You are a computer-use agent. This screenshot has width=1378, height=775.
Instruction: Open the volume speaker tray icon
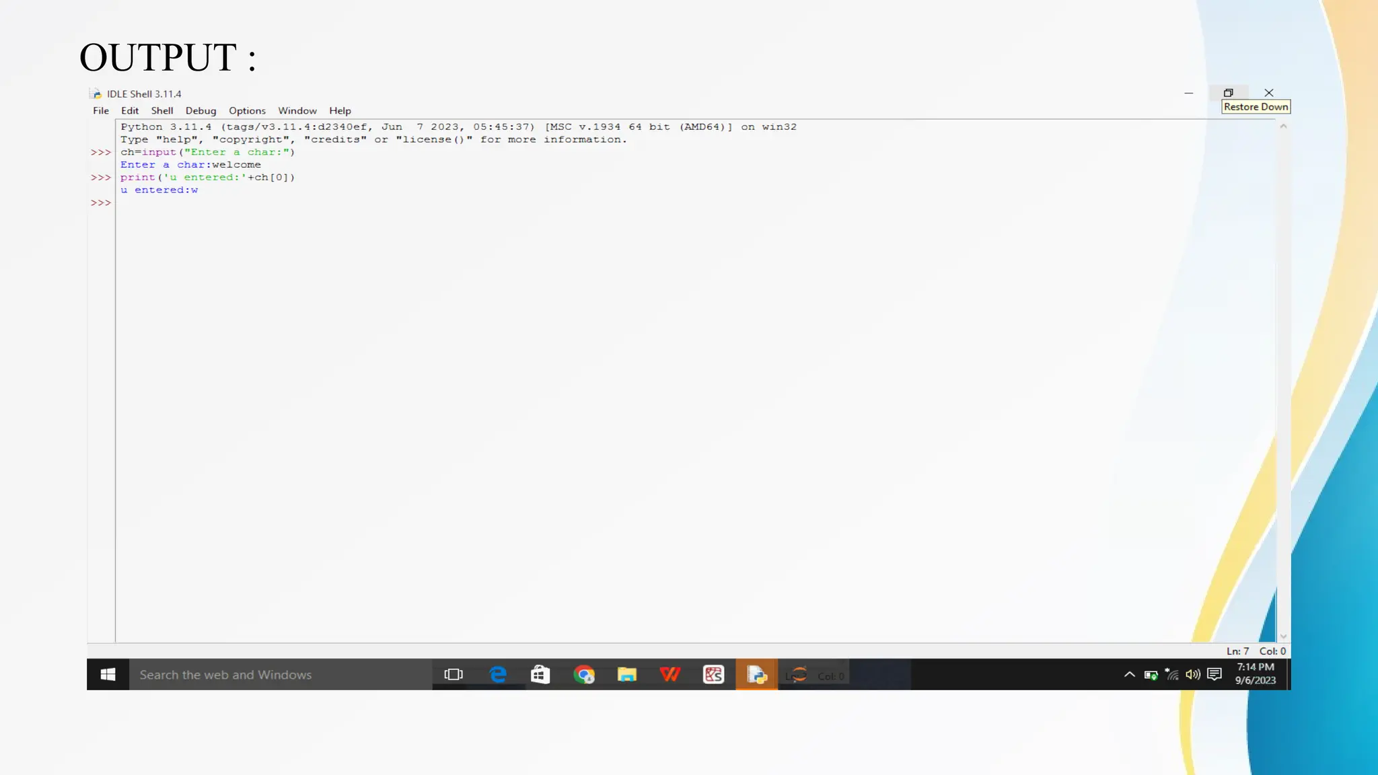tap(1193, 674)
